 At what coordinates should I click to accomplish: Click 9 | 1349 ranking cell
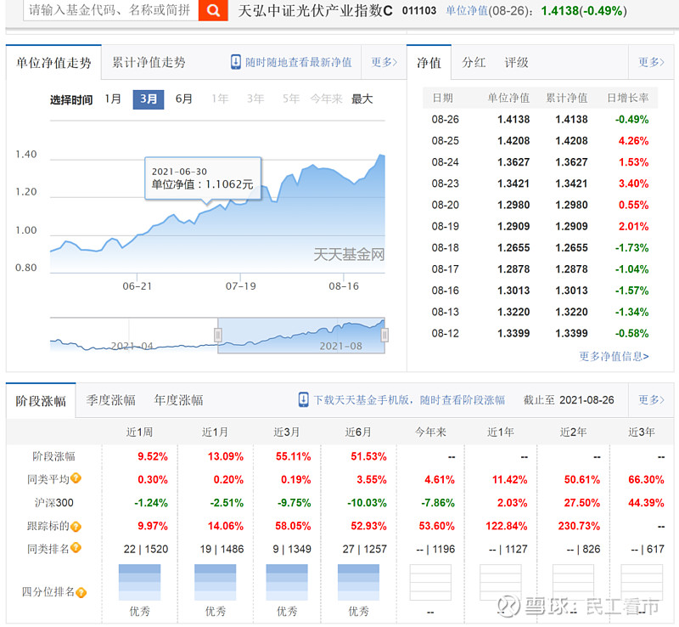point(292,550)
